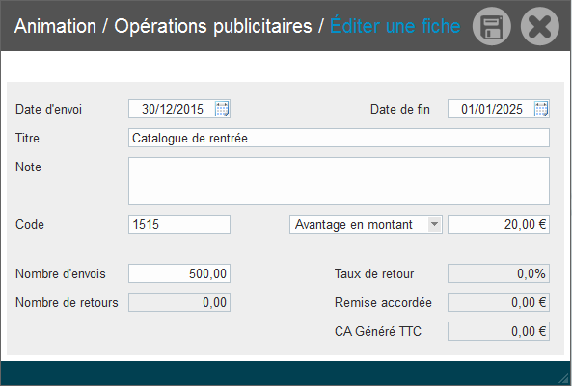
Task: Click the Opérations publicitaires breadcrumb
Action: (213, 27)
